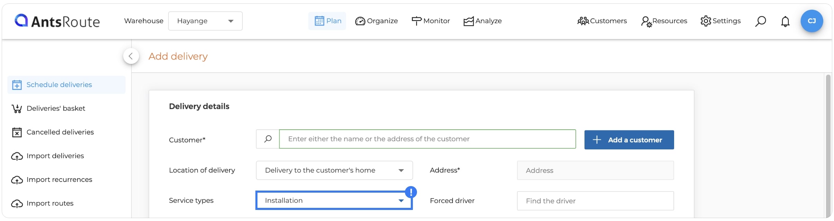
Task: Click the Organize gauge icon
Action: point(360,21)
